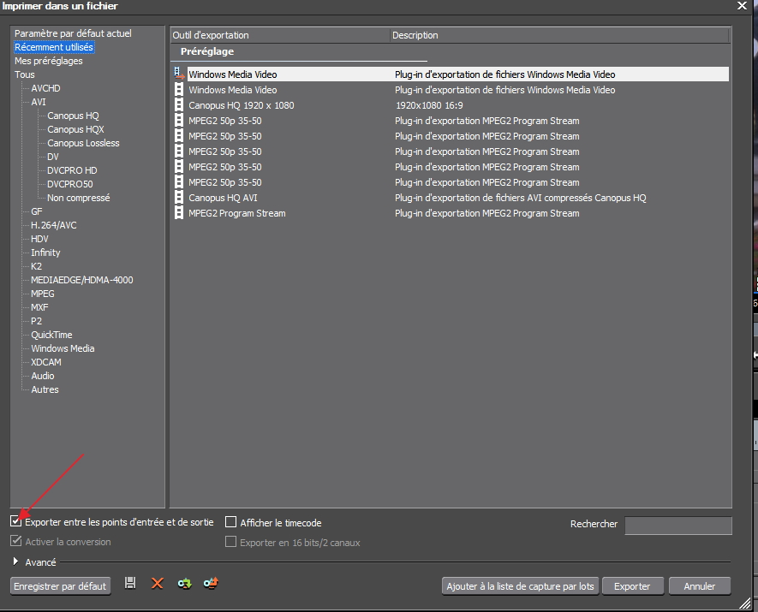Click the film strip icon beside Canopus HQ 1920 x 1080

coord(179,105)
